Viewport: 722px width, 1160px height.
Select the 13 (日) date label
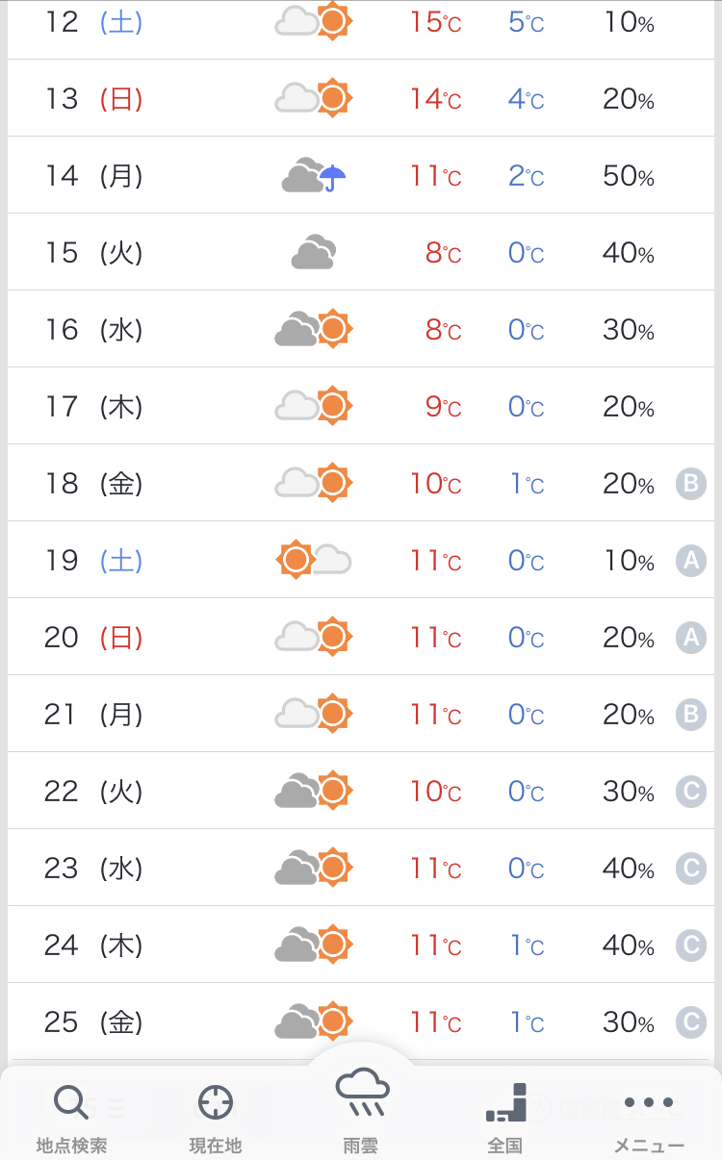click(x=93, y=98)
